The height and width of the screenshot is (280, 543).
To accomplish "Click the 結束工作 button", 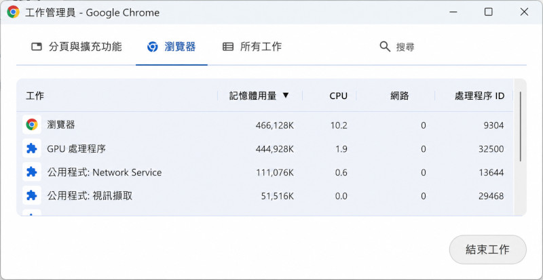I will coord(487,249).
